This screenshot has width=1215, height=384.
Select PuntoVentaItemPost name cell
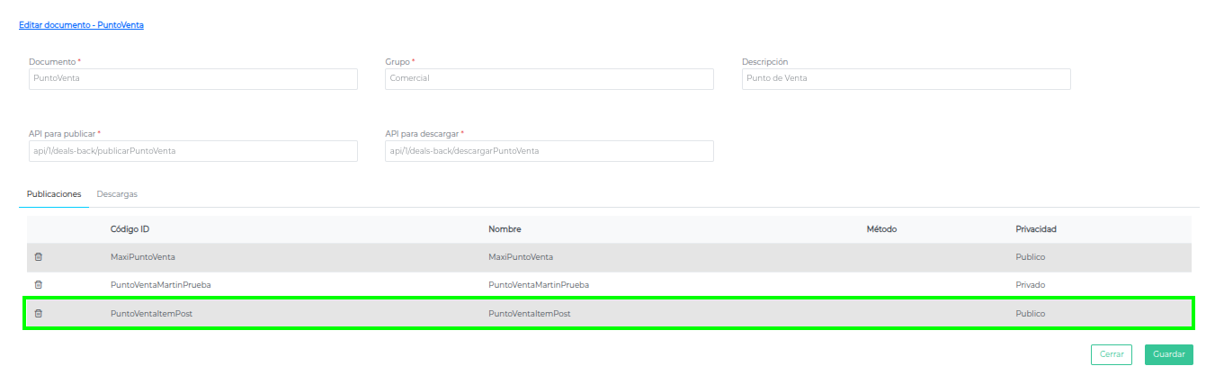529,313
